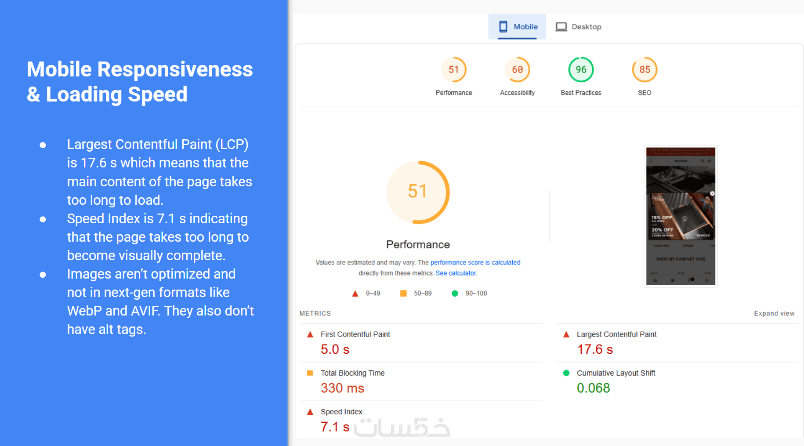The width and height of the screenshot is (804, 446).
Task: Click the mobile page screenshot thumbnail
Action: click(x=681, y=216)
